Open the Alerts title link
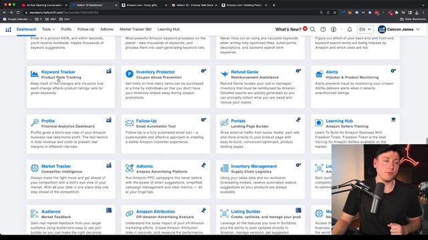428x240 pixels. [x=332, y=72]
